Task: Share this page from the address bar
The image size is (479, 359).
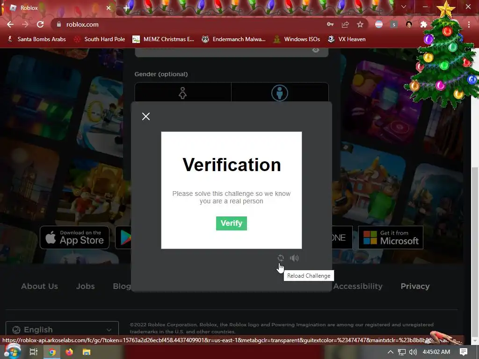Action: [x=345, y=24]
